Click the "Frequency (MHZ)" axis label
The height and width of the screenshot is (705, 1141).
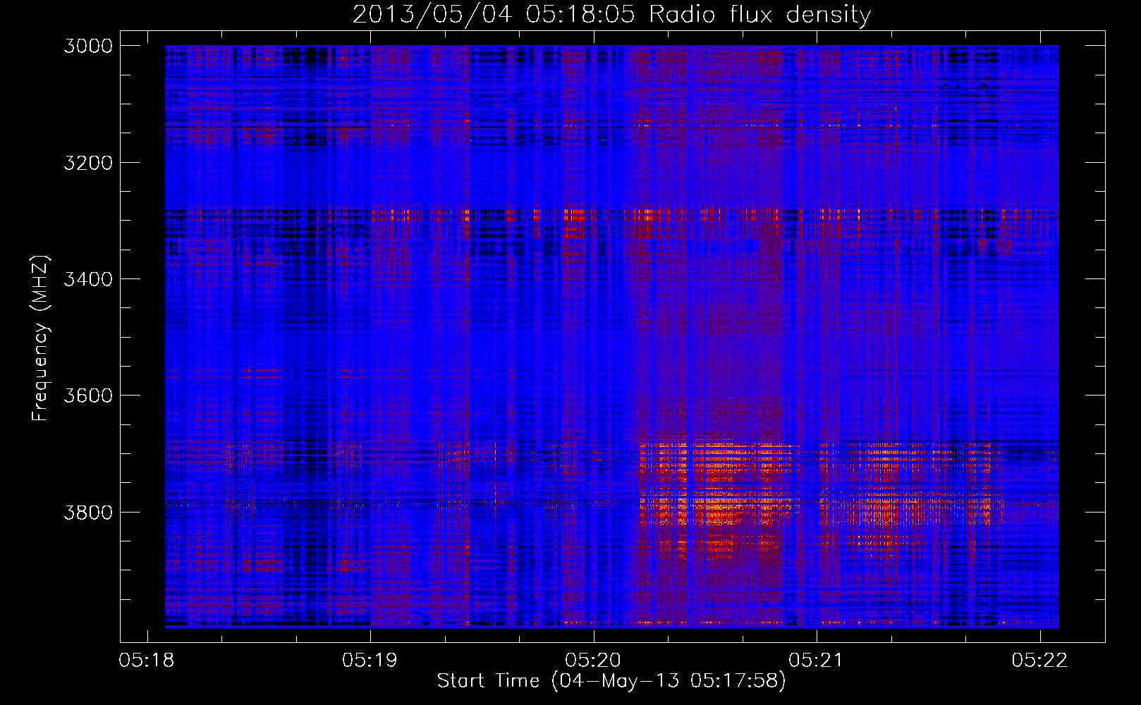[x=39, y=338]
